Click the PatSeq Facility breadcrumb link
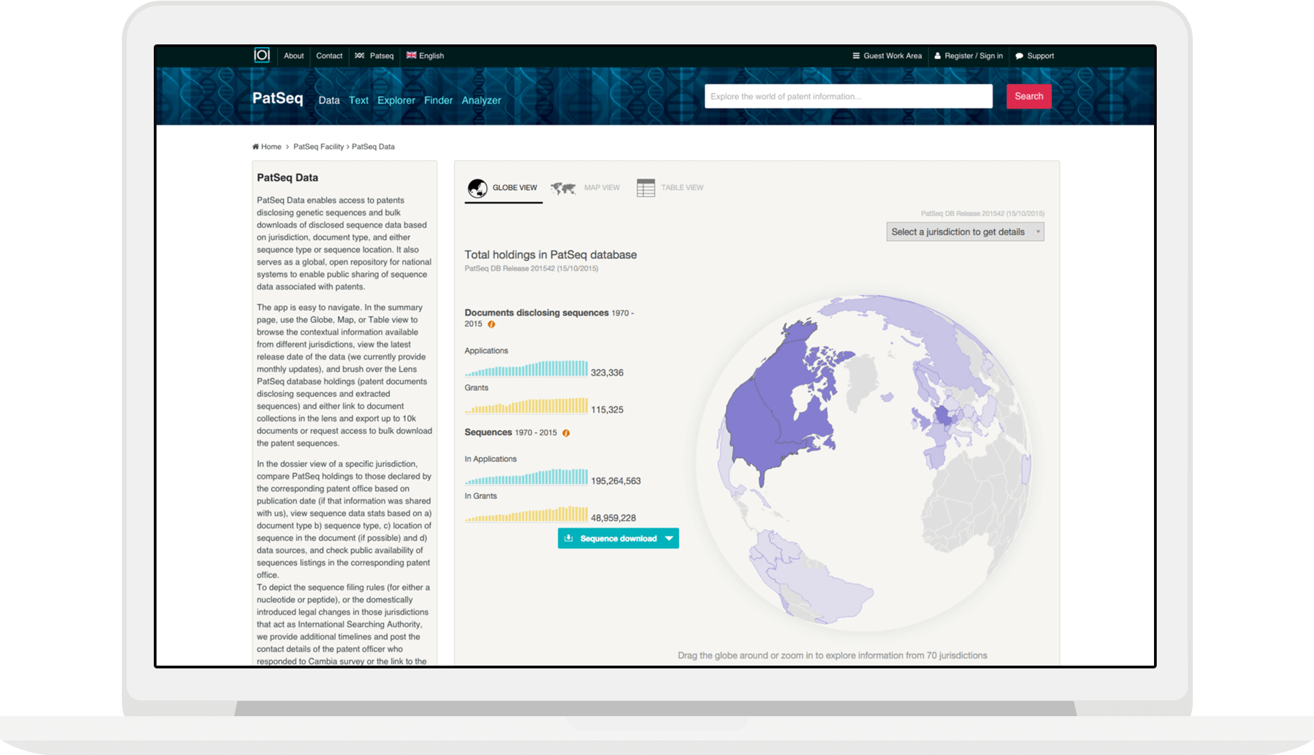Image resolution: width=1314 pixels, height=755 pixels. [x=318, y=147]
